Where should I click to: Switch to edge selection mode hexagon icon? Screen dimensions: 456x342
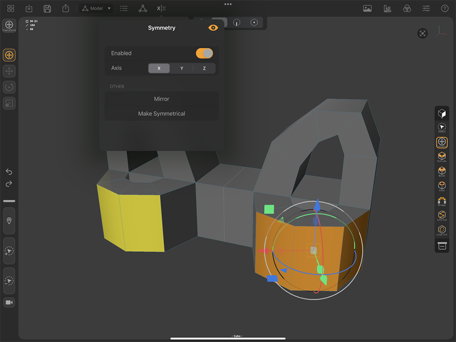[237, 22]
